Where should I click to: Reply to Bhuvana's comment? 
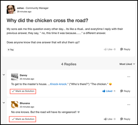pyautogui.click(x=125, y=119)
